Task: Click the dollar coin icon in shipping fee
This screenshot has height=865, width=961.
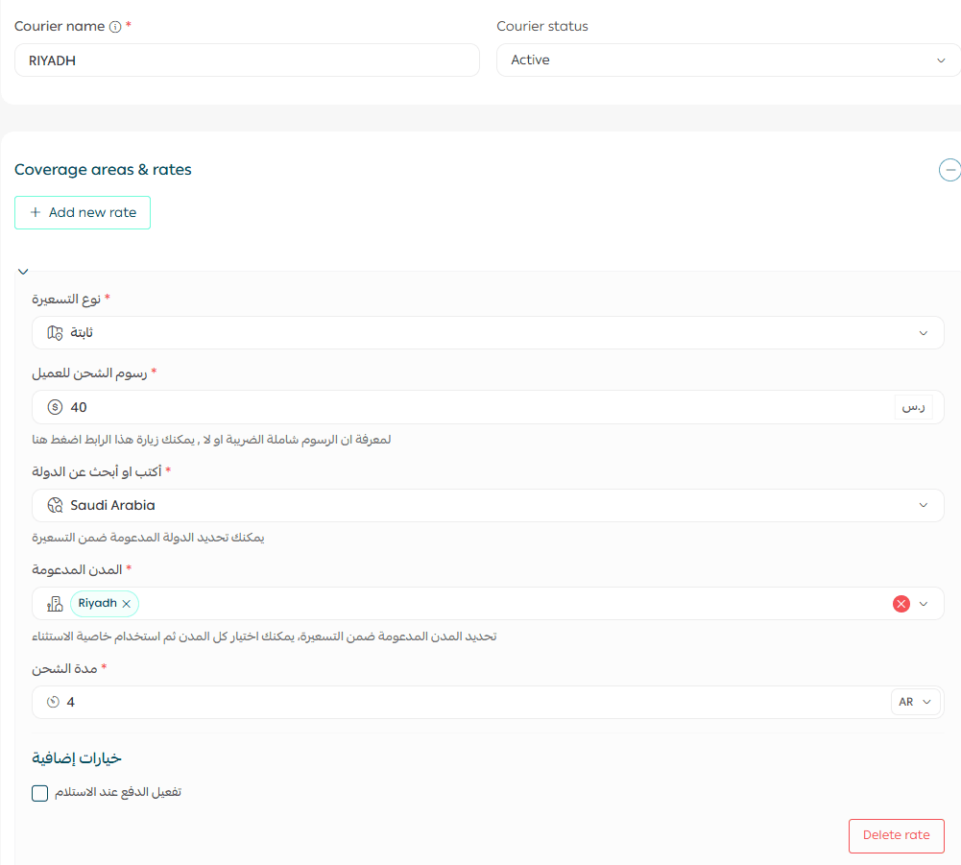Action: pyautogui.click(x=55, y=407)
